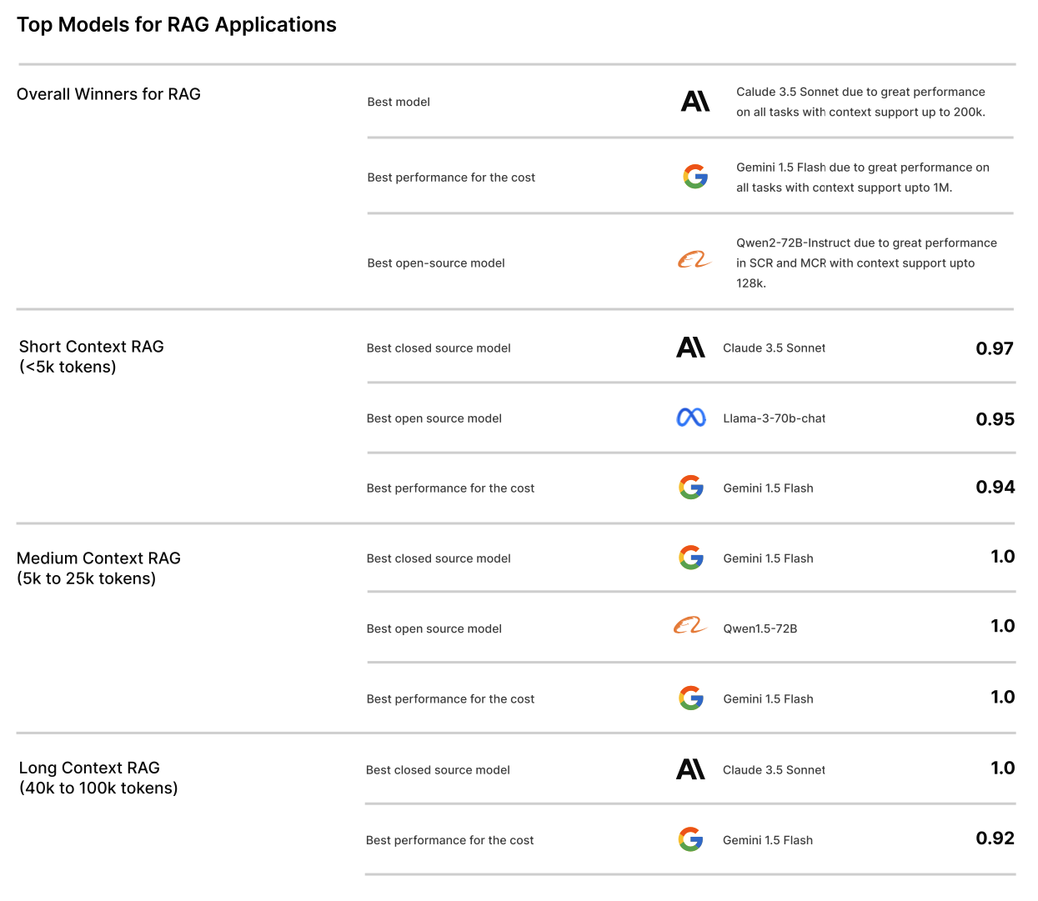Click the Google logo in Medium Context cost row
Image resolution: width=1038 pixels, height=901 pixels.
[691, 698]
